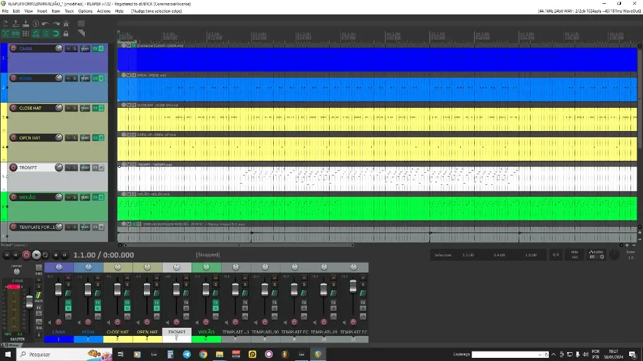Go to project start transport button
The height and width of the screenshot is (361, 643).
[x=6, y=255]
